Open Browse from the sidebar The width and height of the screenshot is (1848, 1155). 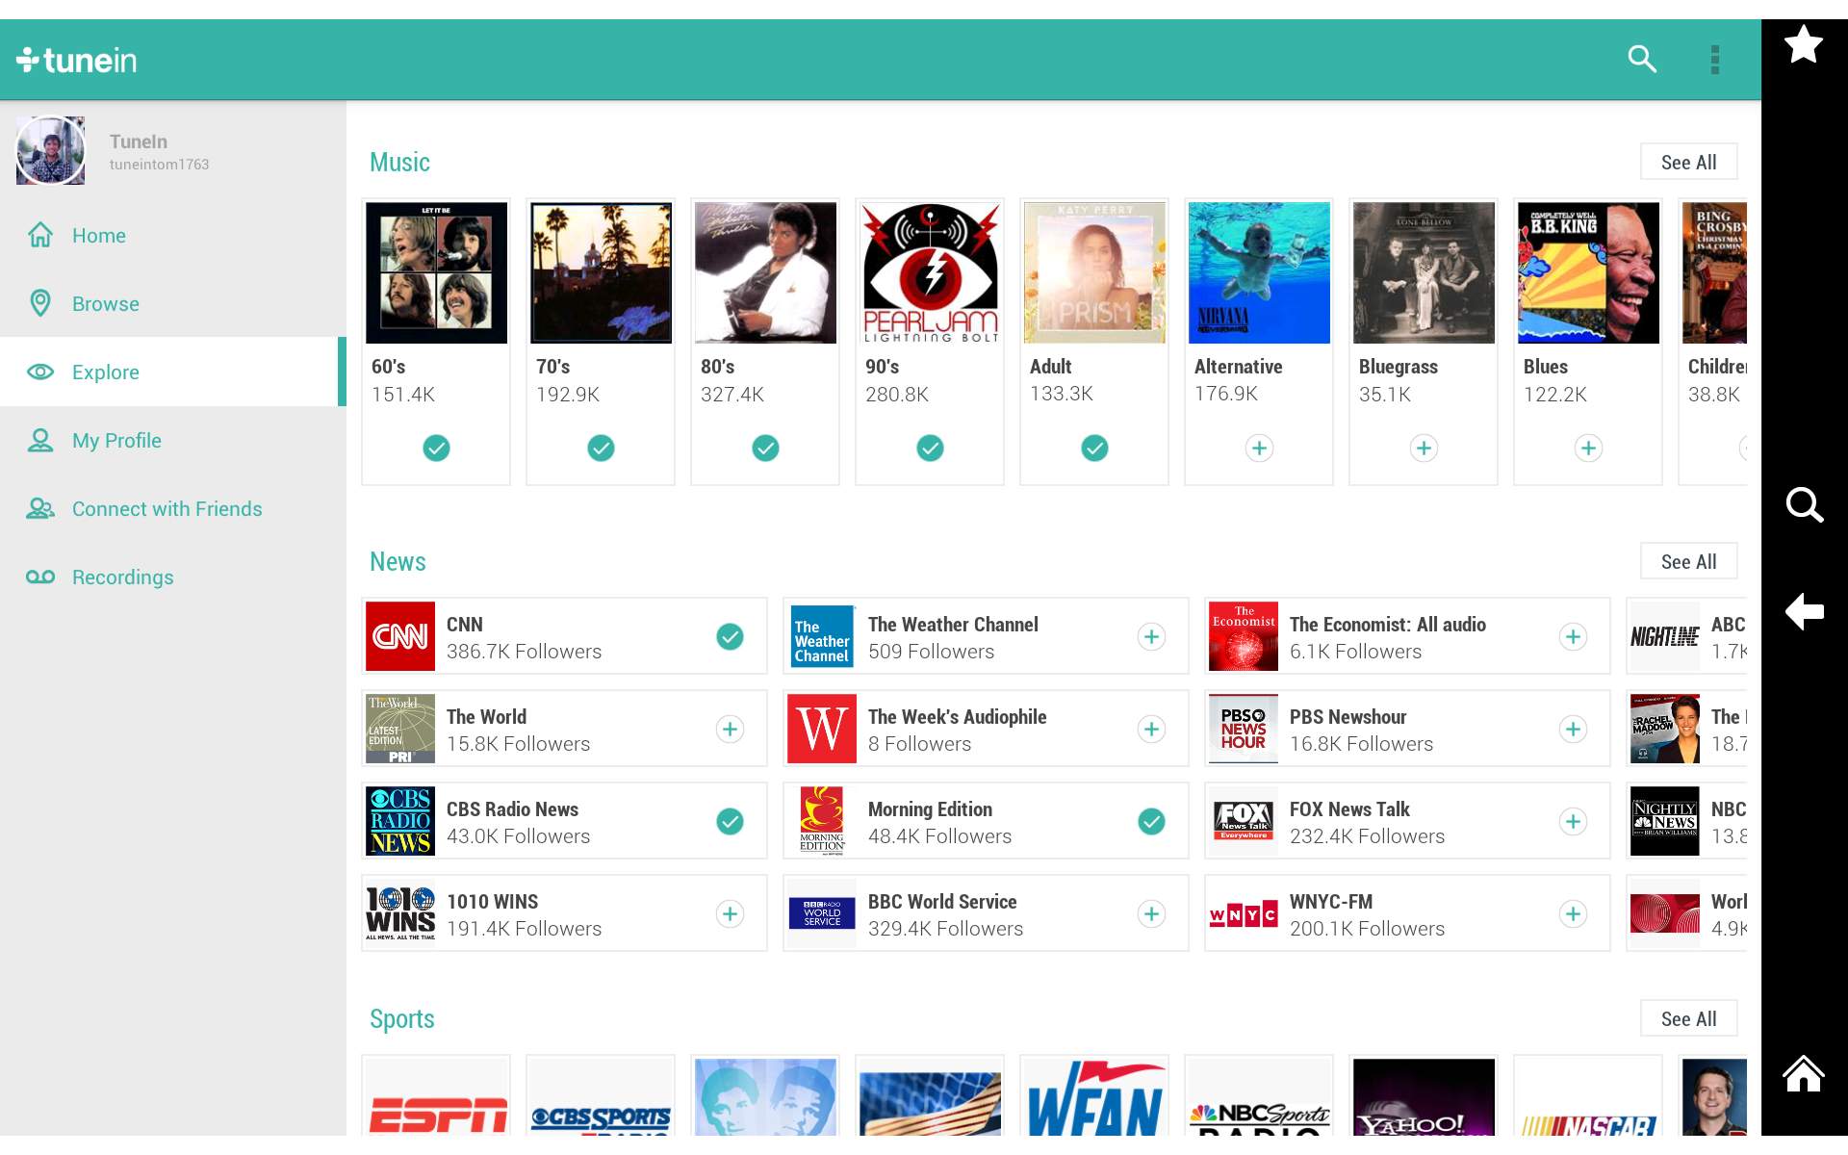[x=106, y=303]
